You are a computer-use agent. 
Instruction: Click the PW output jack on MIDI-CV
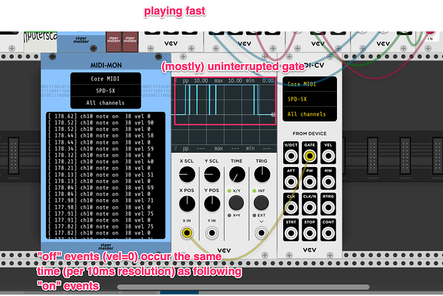tap(309, 181)
